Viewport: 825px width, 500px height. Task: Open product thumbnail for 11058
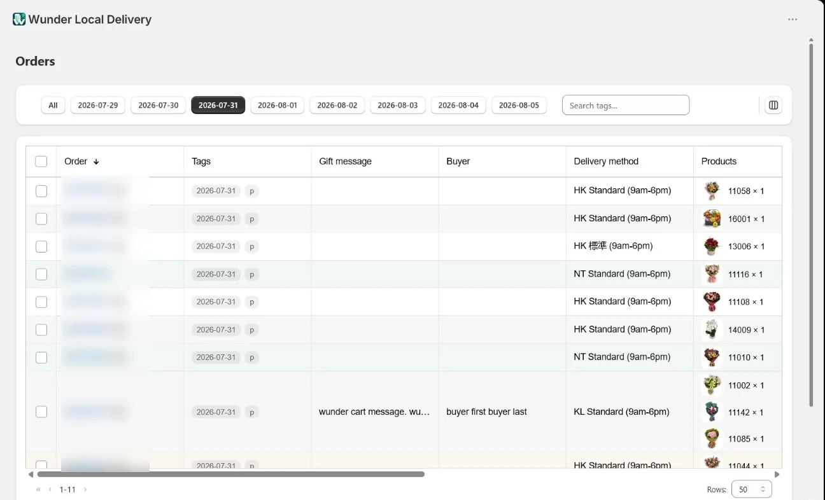(x=712, y=191)
